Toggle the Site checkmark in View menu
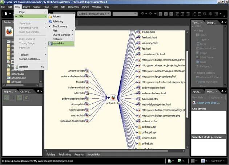This screenshot has height=165, width=229. (x=16, y=16)
